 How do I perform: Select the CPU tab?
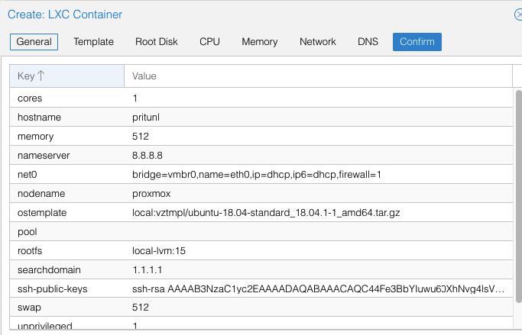point(209,42)
